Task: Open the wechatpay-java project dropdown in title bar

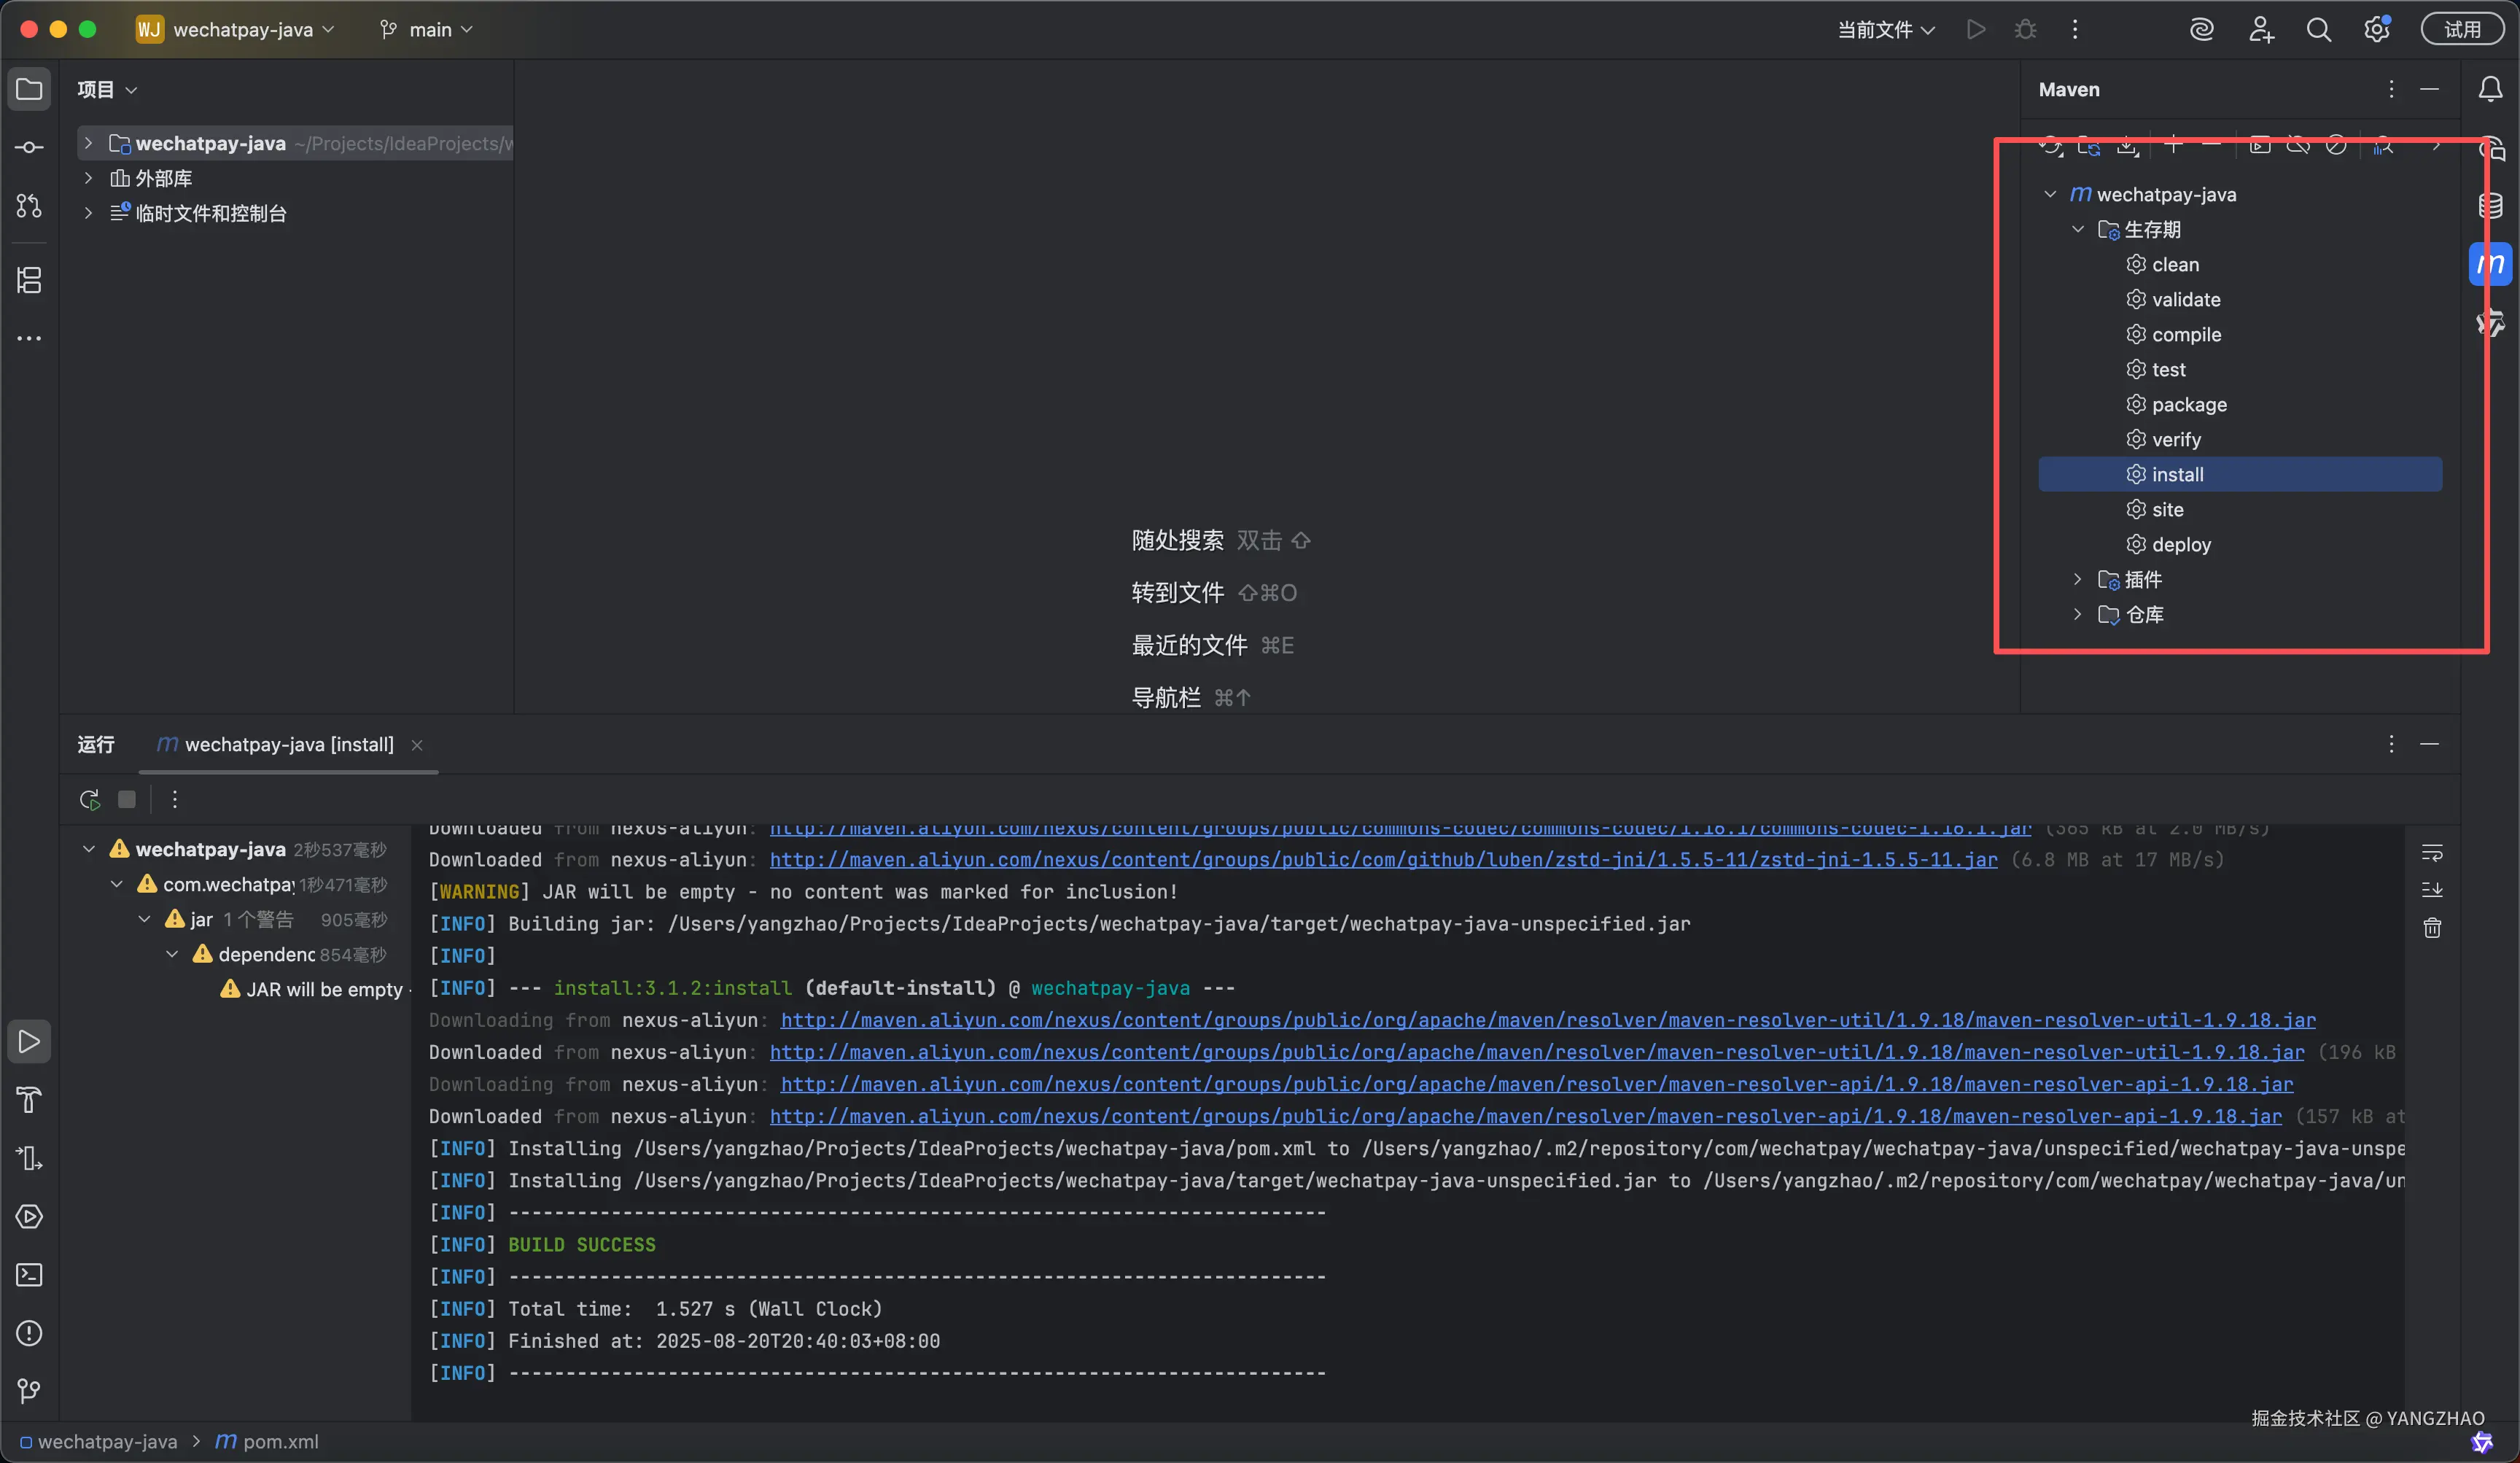Action: coord(236,30)
